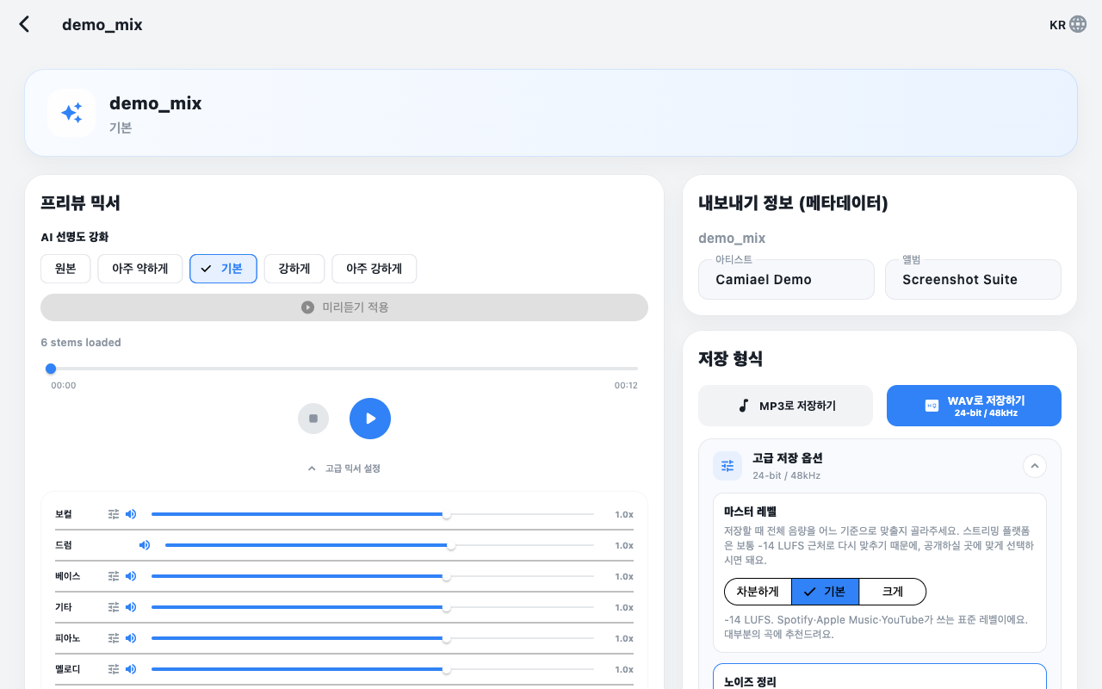Open EQ settings icon for 피아노
1102x689 pixels.
(x=114, y=638)
